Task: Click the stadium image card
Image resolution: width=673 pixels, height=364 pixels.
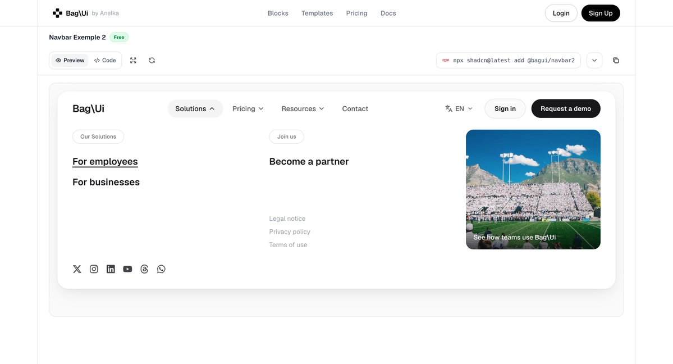Action: [x=533, y=189]
